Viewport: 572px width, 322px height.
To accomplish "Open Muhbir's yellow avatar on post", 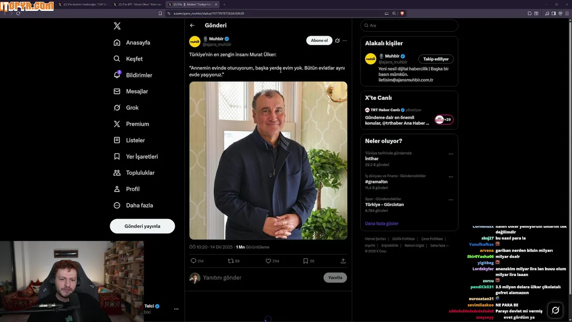I will [x=195, y=42].
